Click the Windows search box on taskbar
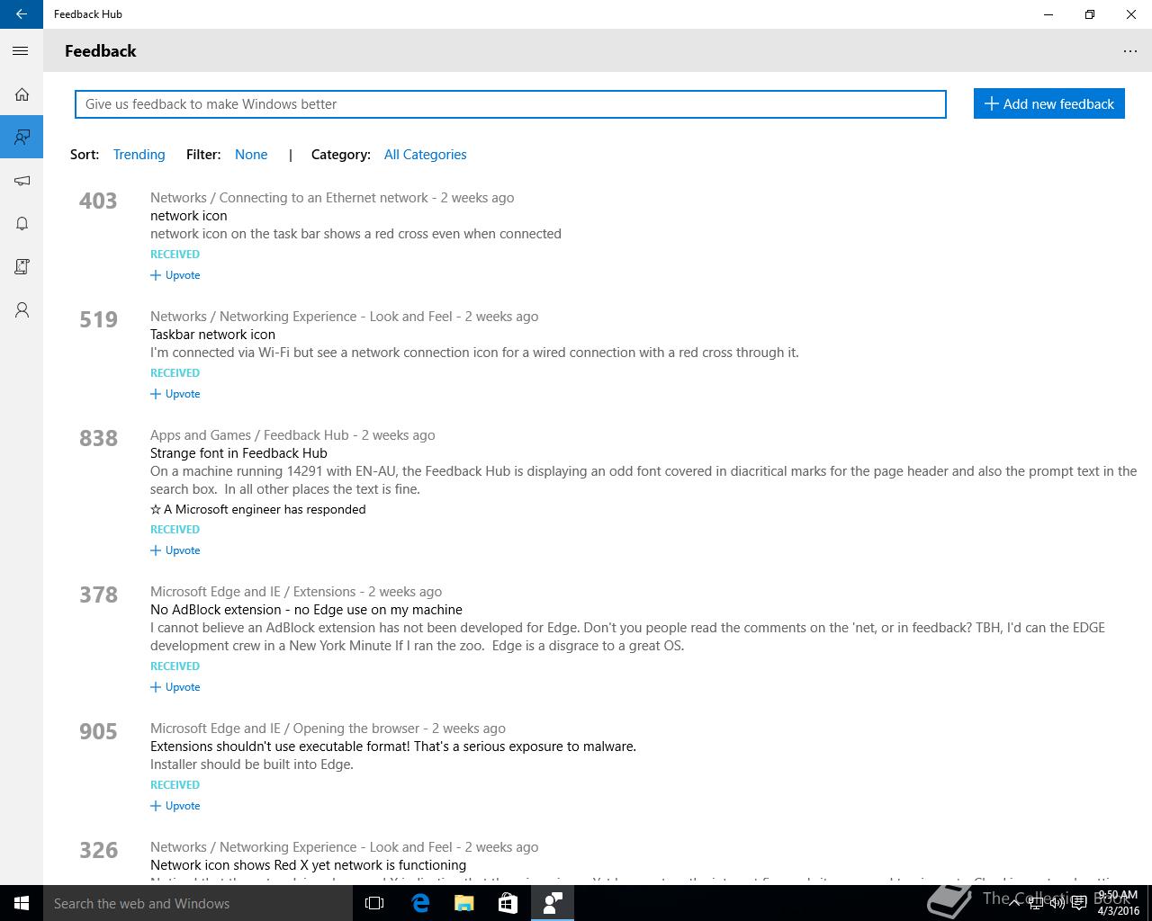The image size is (1152, 921). 198,903
